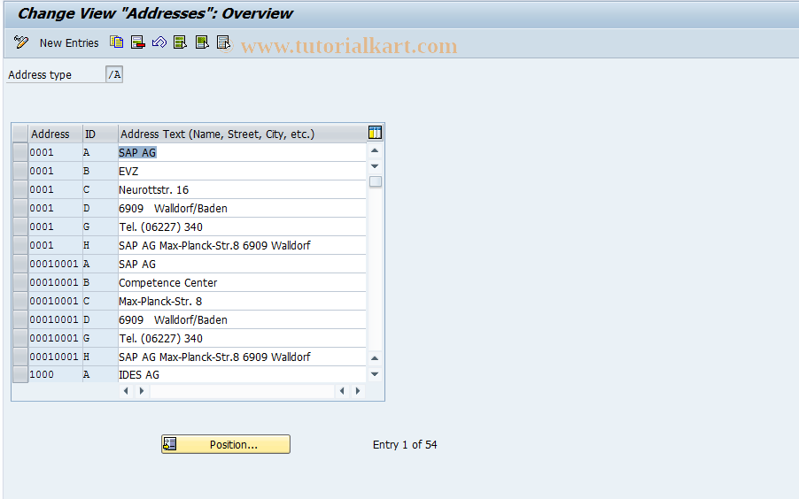Click the Max-Planck-Str. 8 cell
The width and height of the screenshot is (799, 499).
(x=242, y=301)
